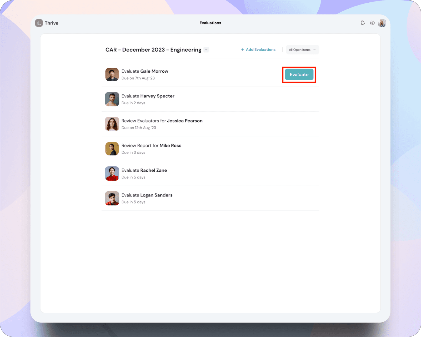Click the Thrive logo icon

(39, 23)
